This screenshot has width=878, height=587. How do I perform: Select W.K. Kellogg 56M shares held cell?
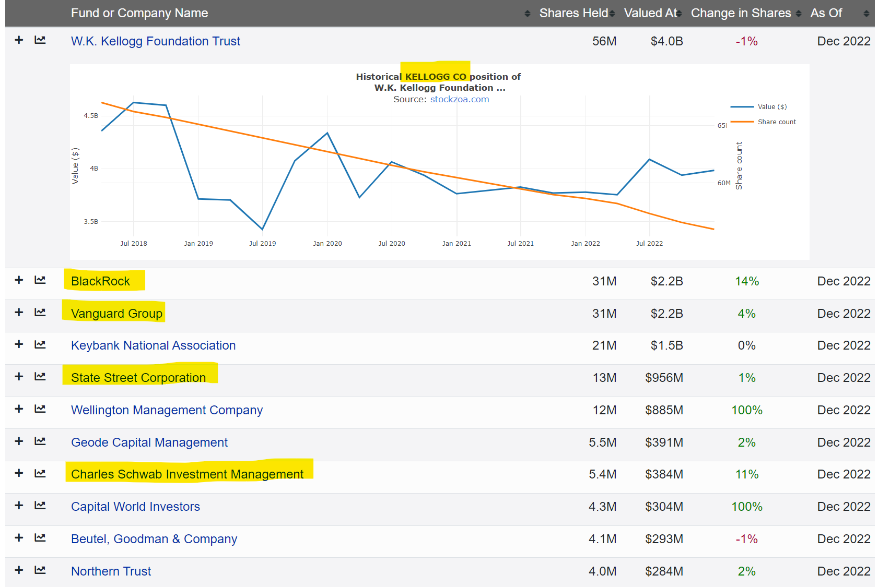[604, 41]
